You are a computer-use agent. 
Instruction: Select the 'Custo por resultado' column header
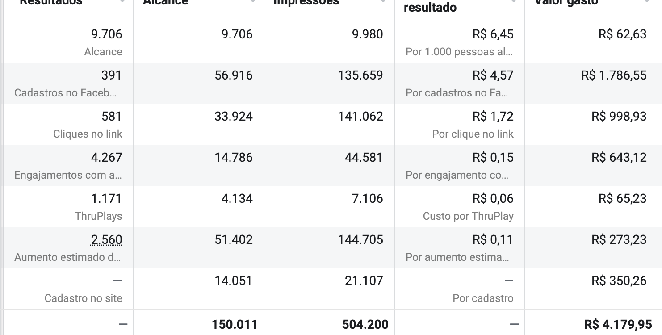[430, 6]
